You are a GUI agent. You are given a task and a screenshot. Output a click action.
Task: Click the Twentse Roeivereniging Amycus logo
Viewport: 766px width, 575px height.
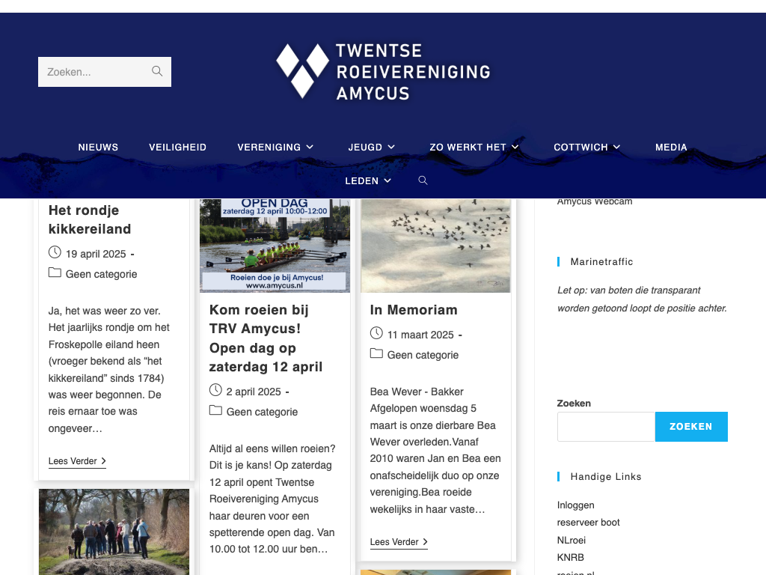tap(383, 72)
